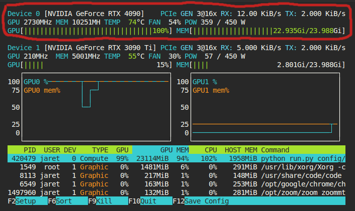Click PID 420479
Image resolution: width=355 pixels, height=211 pixels.
[24, 158]
